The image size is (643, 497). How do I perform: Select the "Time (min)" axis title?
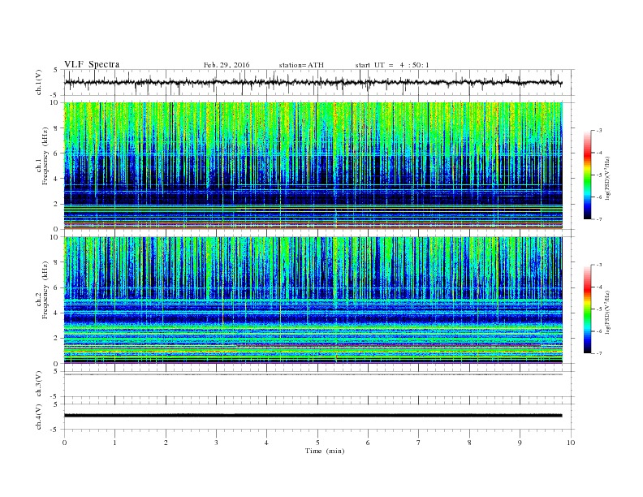click(325, 451)
